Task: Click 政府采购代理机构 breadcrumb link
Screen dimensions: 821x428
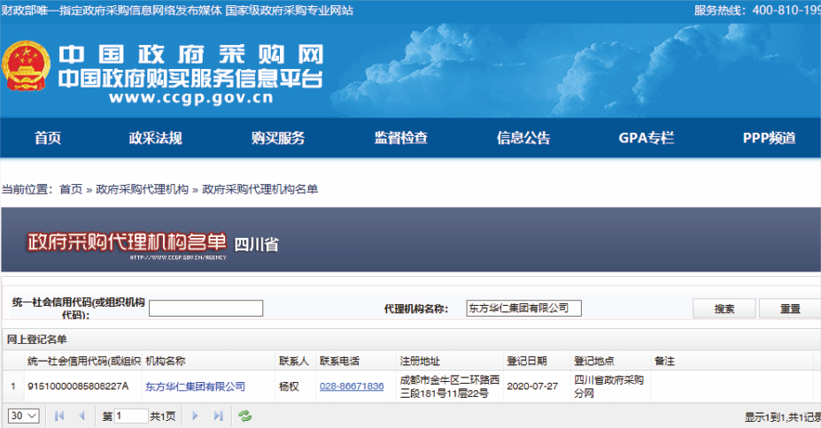Action: pos(142,189)
